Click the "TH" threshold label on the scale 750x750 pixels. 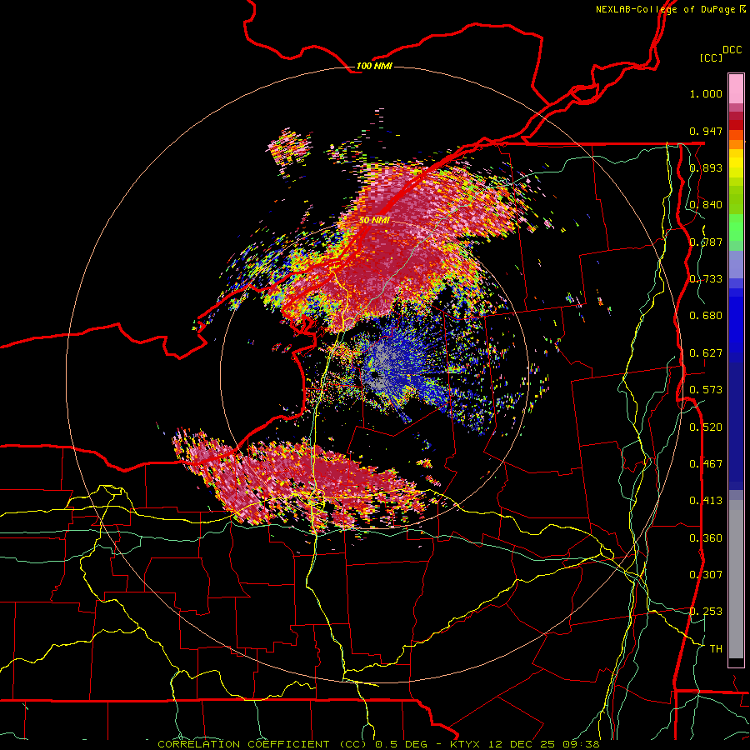[716, 649]
